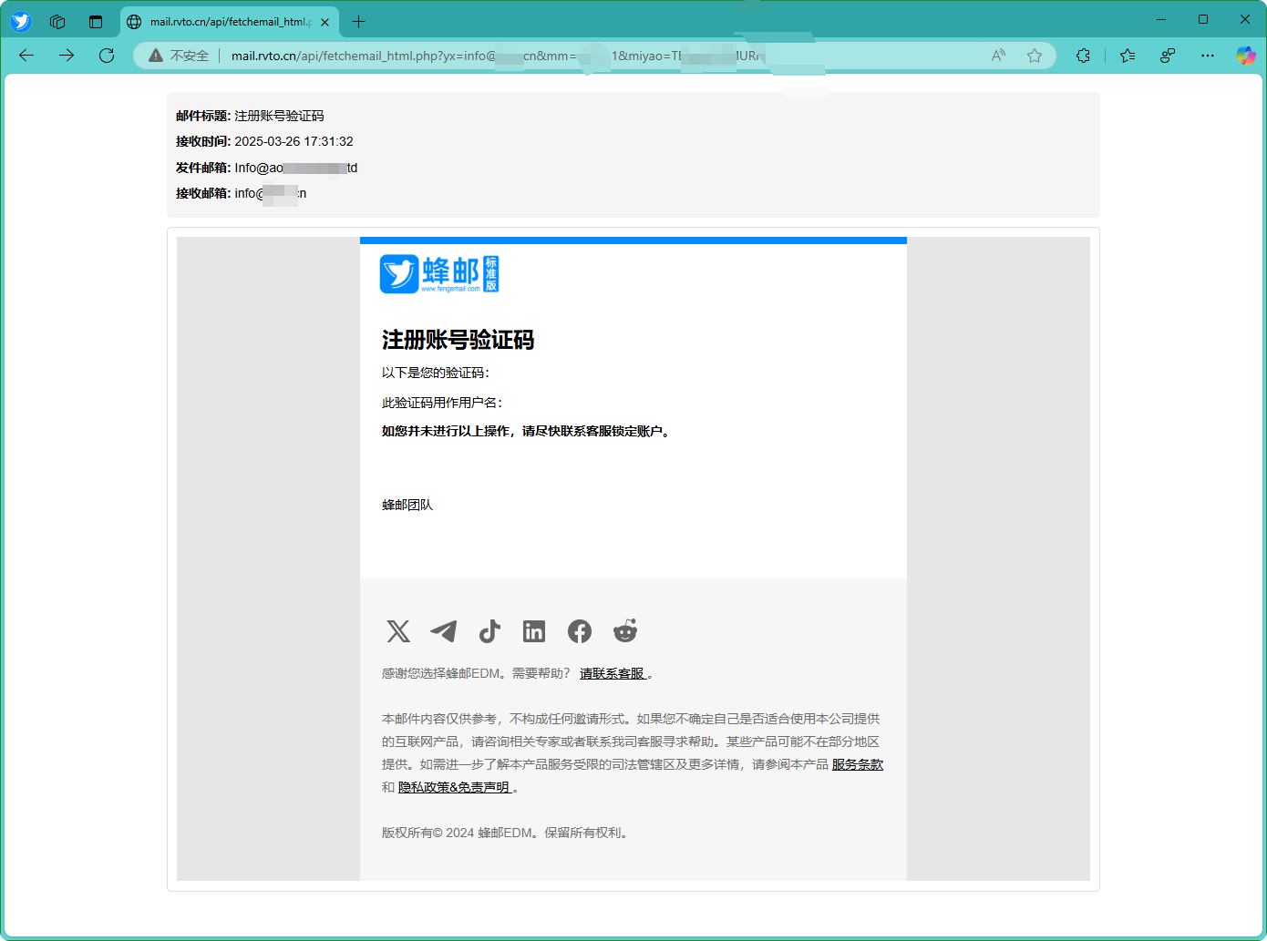
Task: Toggle Read aloud in address bar
Action: (x=999, y=56)
